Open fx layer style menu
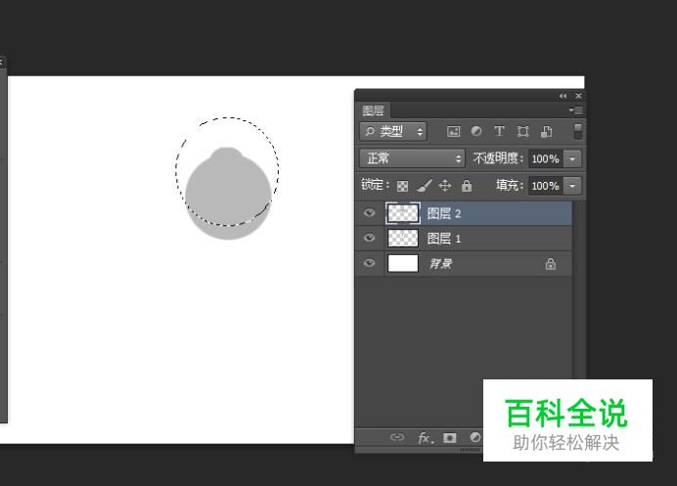677x486 pixels. click(426, 438)
